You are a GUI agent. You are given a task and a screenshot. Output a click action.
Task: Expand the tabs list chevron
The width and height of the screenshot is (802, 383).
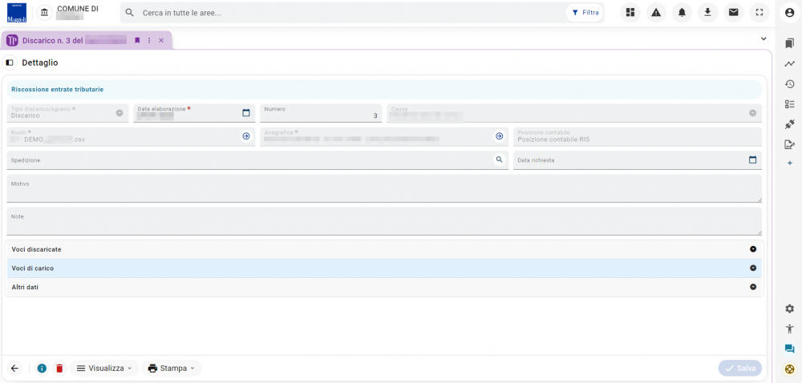[x=764, y=38]
